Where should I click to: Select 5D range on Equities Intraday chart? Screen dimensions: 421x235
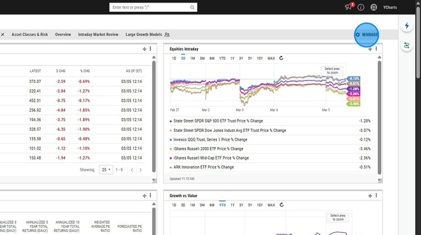pos(183,58)
